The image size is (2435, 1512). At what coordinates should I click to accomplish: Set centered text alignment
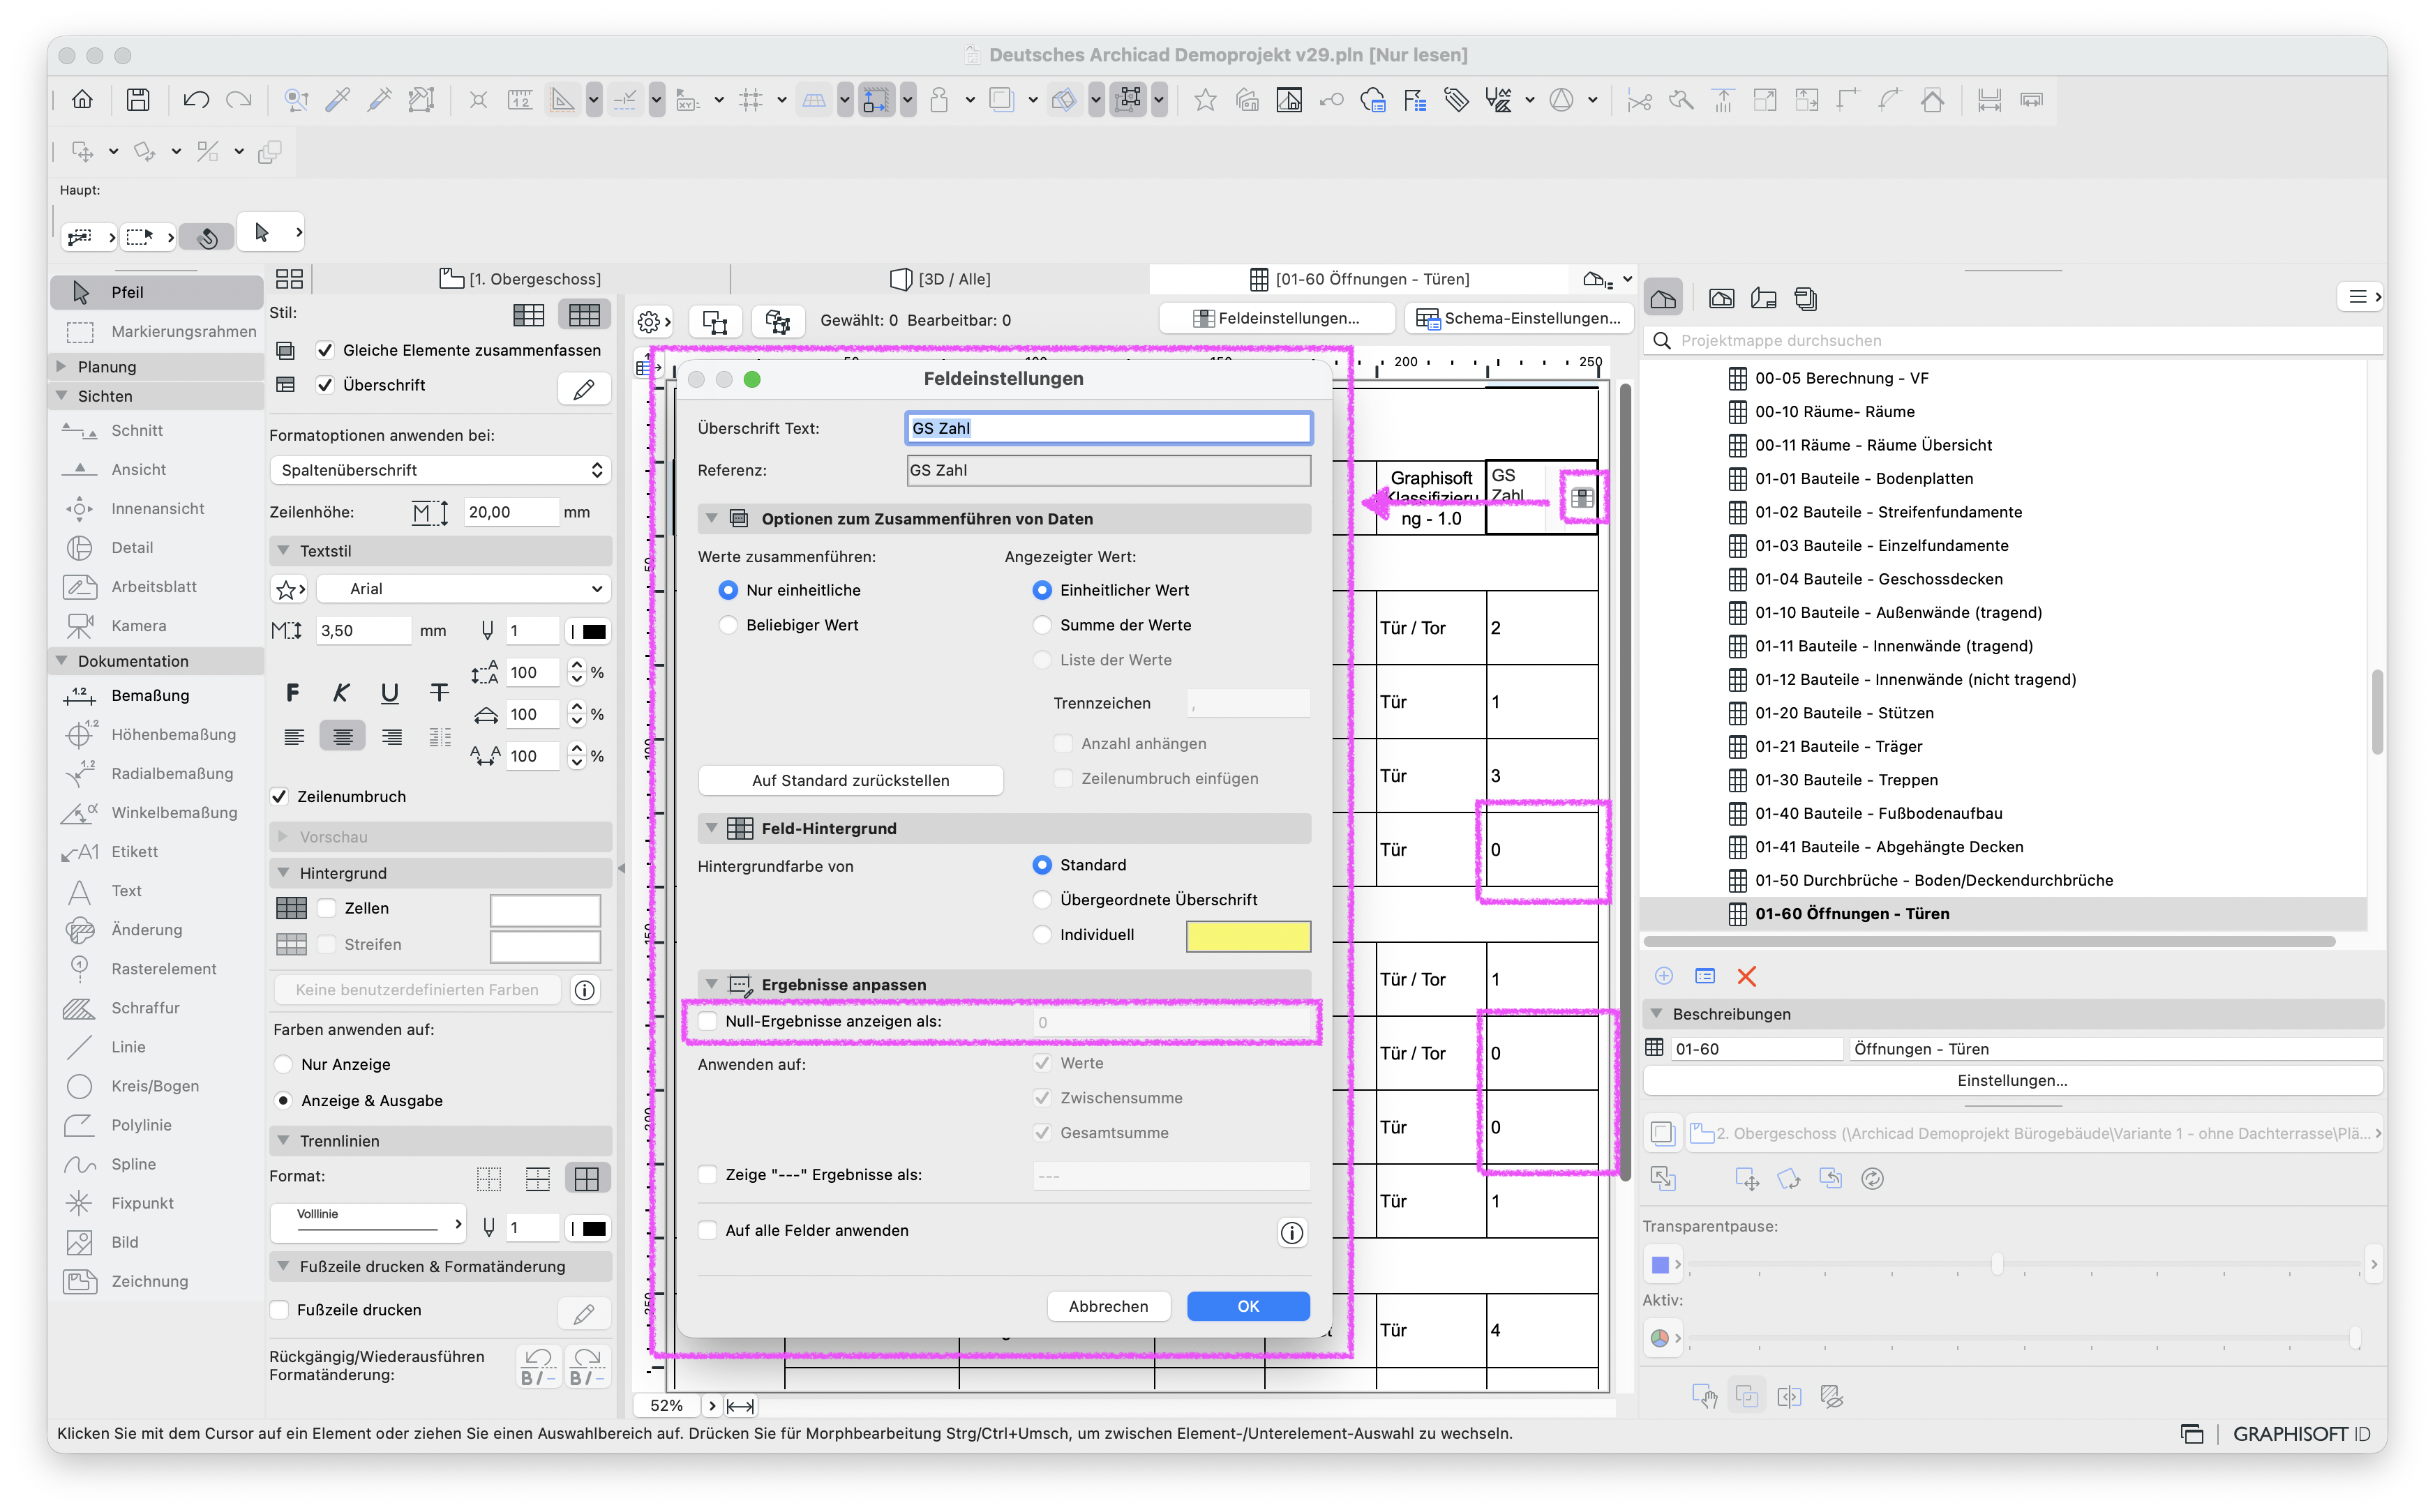click(342, 737)
